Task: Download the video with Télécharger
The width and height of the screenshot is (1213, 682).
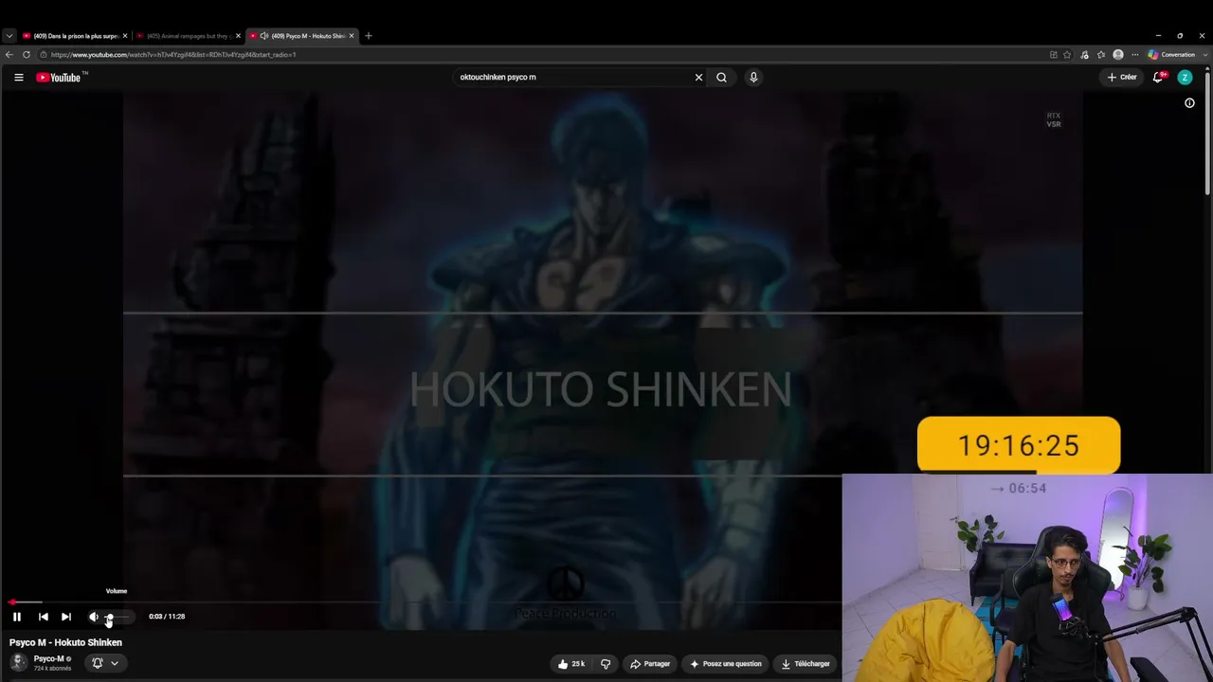Action: click(x=806, y=664)
